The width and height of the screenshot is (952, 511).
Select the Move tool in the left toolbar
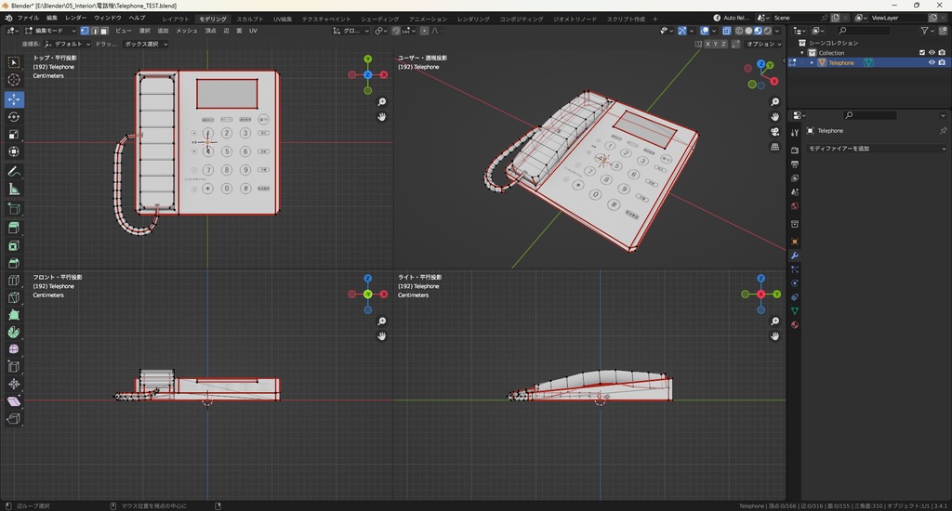pyautogui.click(x=14, y=98)
